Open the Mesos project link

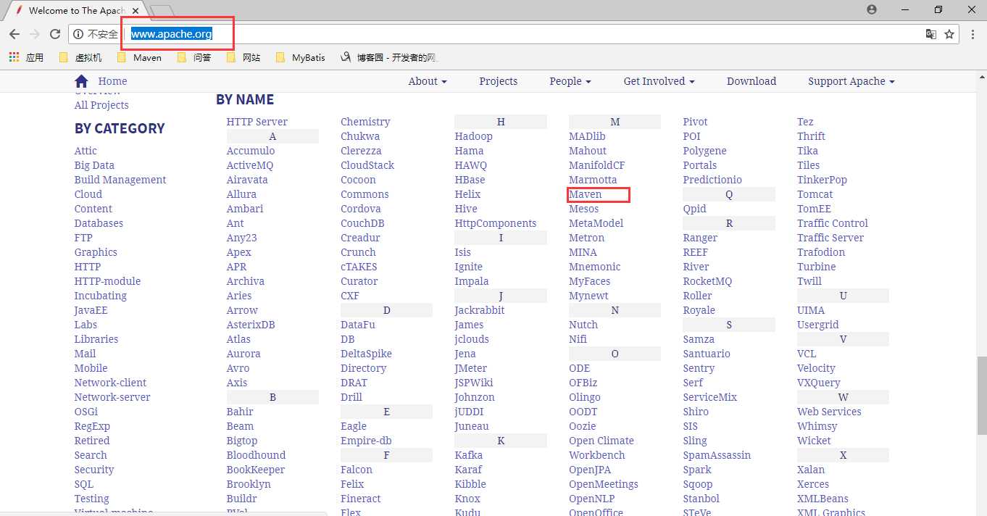[584, 209]
